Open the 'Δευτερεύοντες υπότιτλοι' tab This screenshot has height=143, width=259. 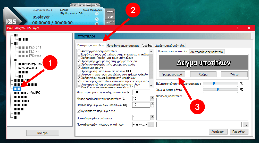click(x=207, y=52)
